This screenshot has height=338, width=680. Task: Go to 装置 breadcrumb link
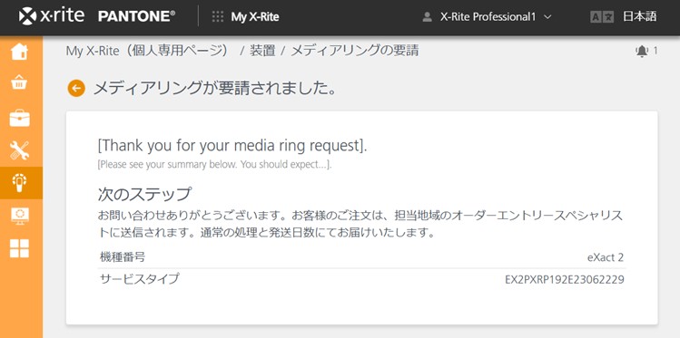tap(262, 51)
